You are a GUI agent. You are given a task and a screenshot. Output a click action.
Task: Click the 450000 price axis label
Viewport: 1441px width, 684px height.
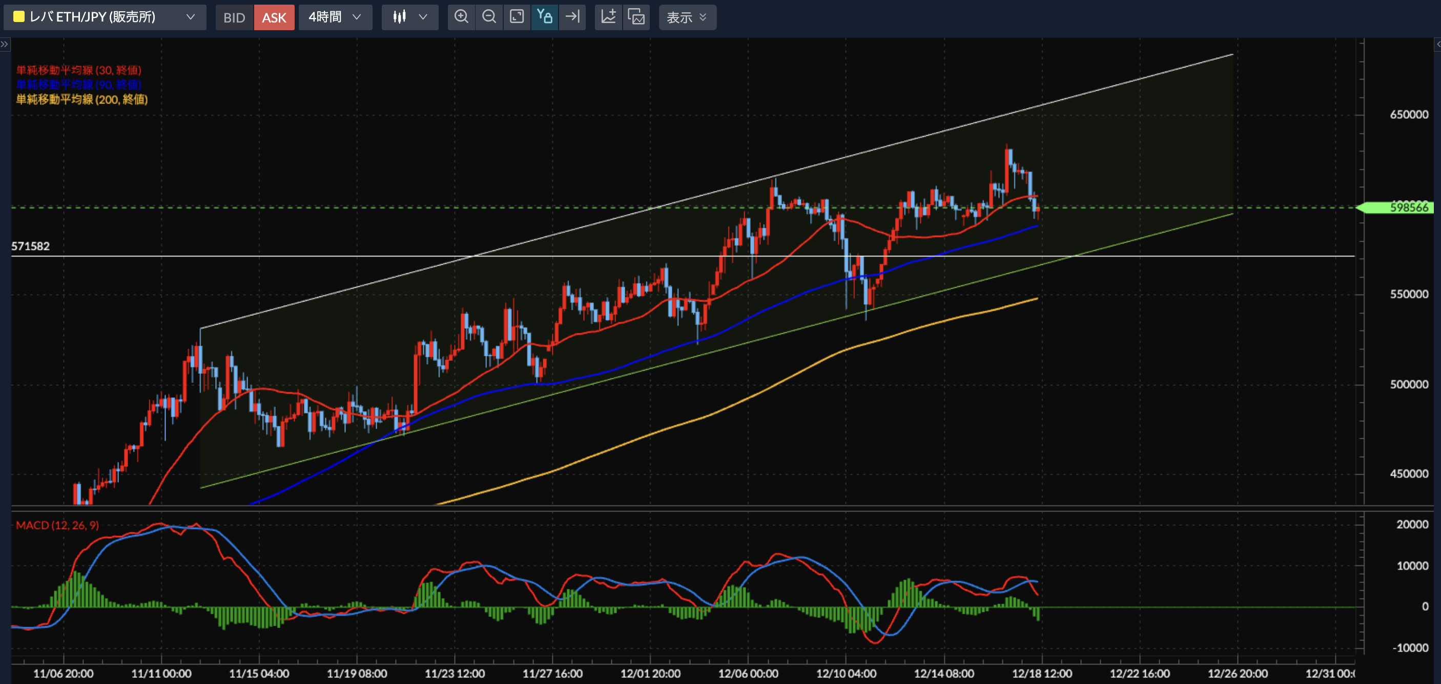click(1409, 474)
